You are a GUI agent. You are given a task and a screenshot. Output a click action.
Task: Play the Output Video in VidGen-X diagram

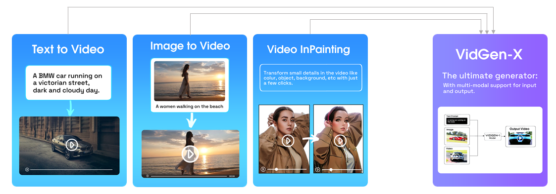[x=520, y=138]
